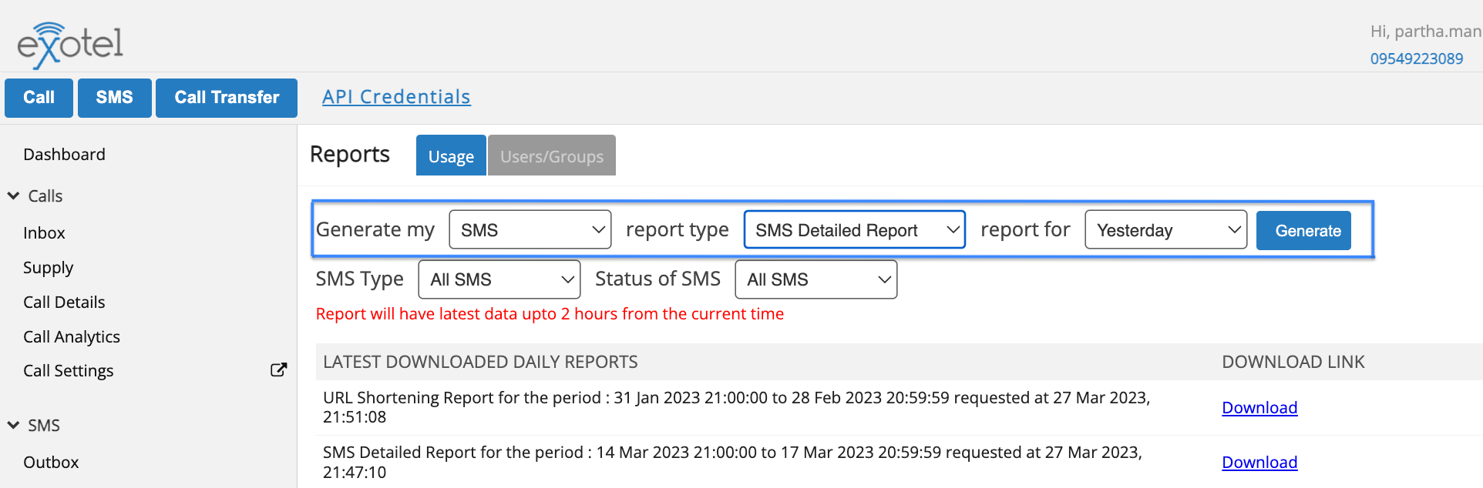Viewport: 1483px width, 488px height.
Task: Click the SMS button in top bar
Action: (x=114, y=98)
